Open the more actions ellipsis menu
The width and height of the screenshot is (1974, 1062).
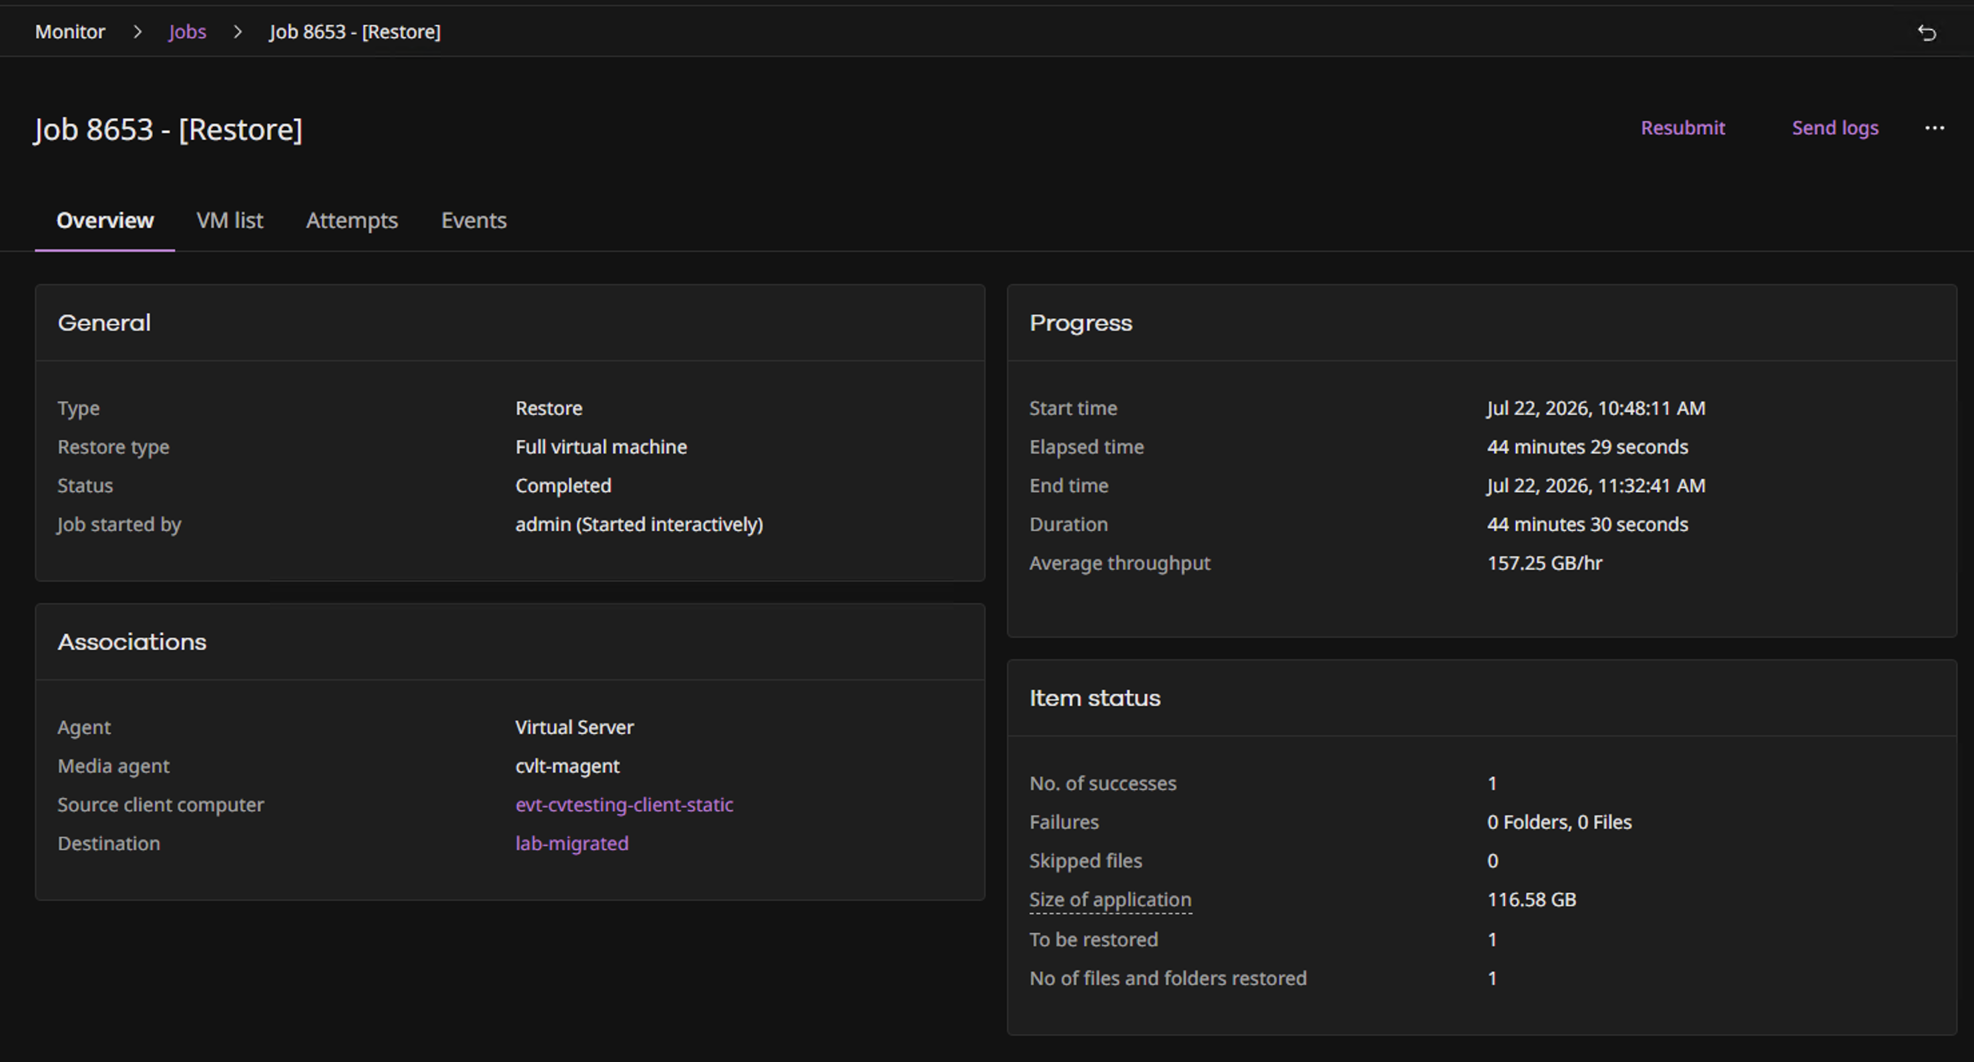(x=1934, y=128)
